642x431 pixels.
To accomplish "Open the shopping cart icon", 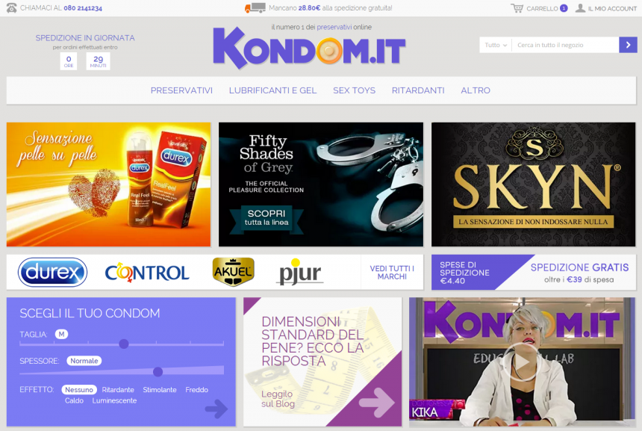I will tap(517, 7).
